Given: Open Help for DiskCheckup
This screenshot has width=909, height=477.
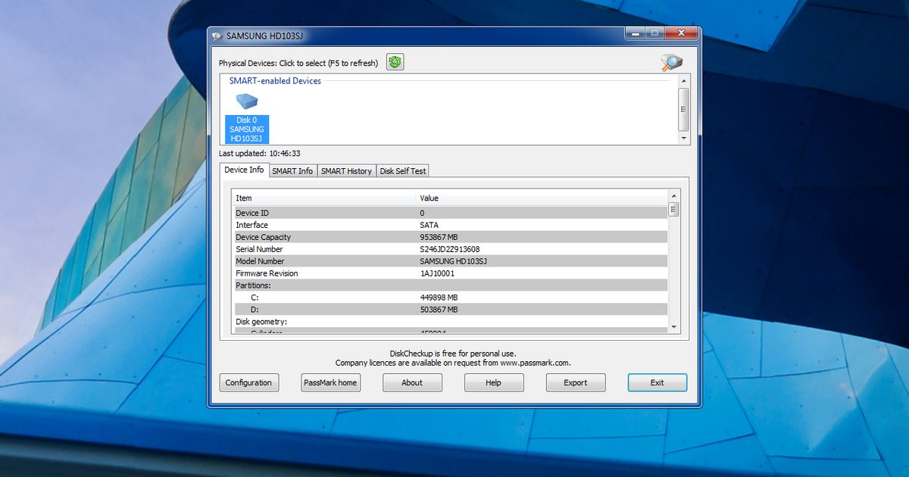Looking at the screenshot, I should click(x=494, y=382).
